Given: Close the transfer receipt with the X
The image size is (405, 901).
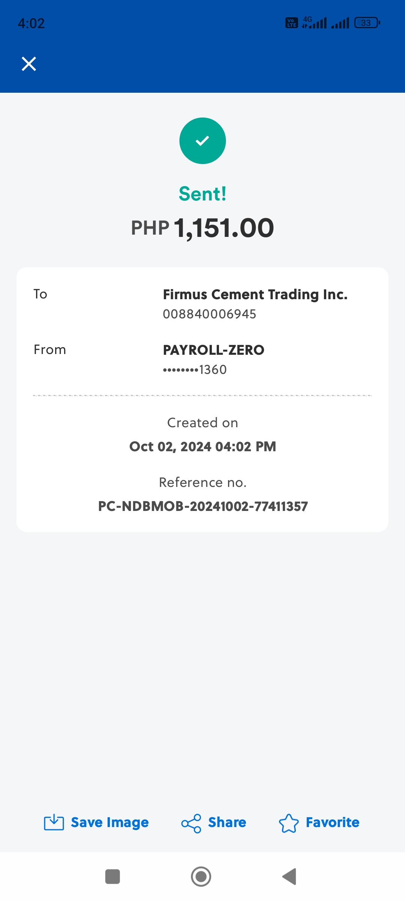Looking at the screenshot, I should pos(29,64).
